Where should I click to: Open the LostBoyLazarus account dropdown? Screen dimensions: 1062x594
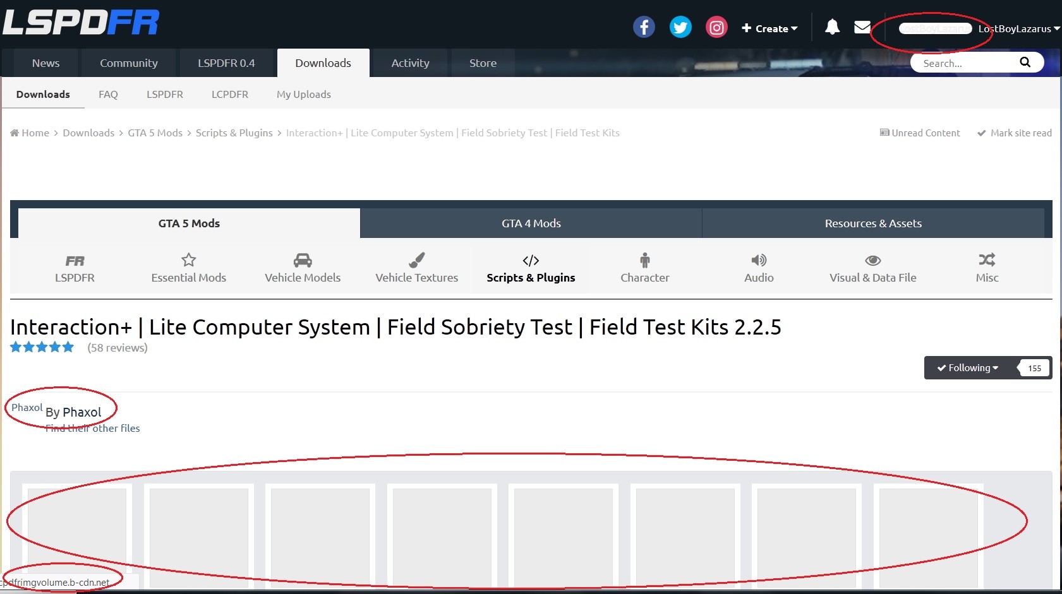pos(1018,28)
